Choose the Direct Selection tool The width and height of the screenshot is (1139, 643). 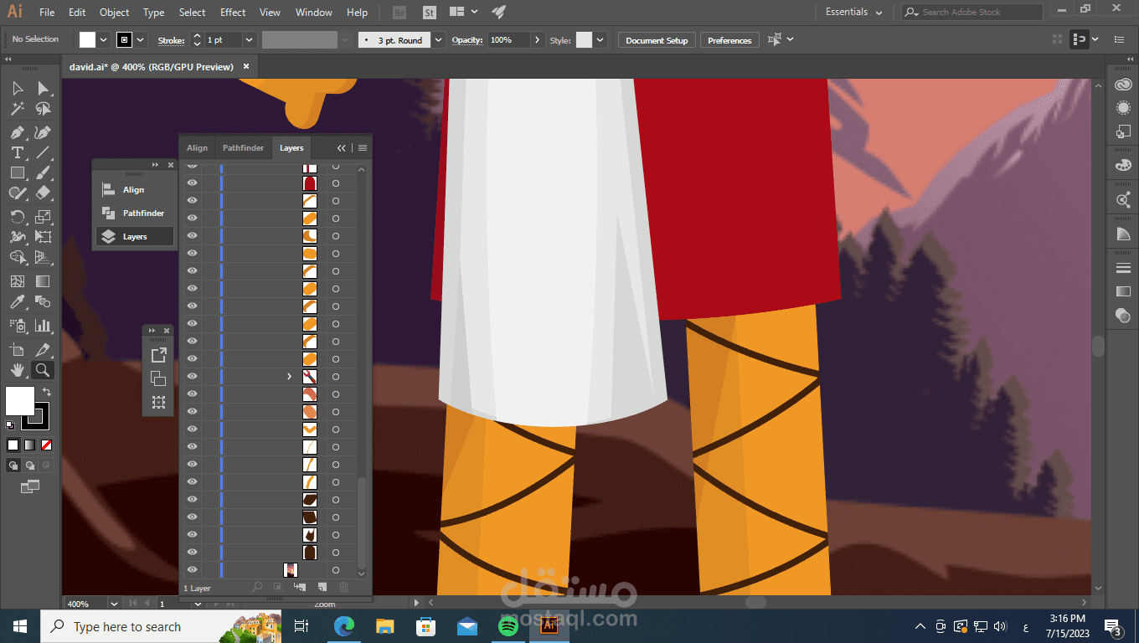pyautogui.click(x=43, y=89)
